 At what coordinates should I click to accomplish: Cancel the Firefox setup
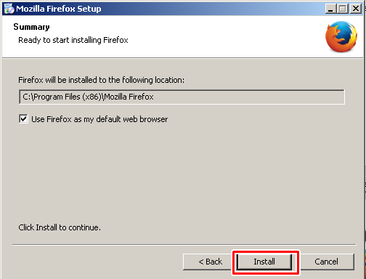326,262
